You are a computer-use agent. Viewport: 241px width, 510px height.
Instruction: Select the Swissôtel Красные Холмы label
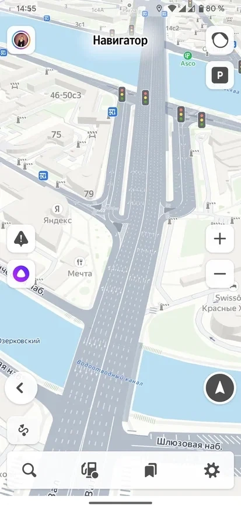coord(221,303)
